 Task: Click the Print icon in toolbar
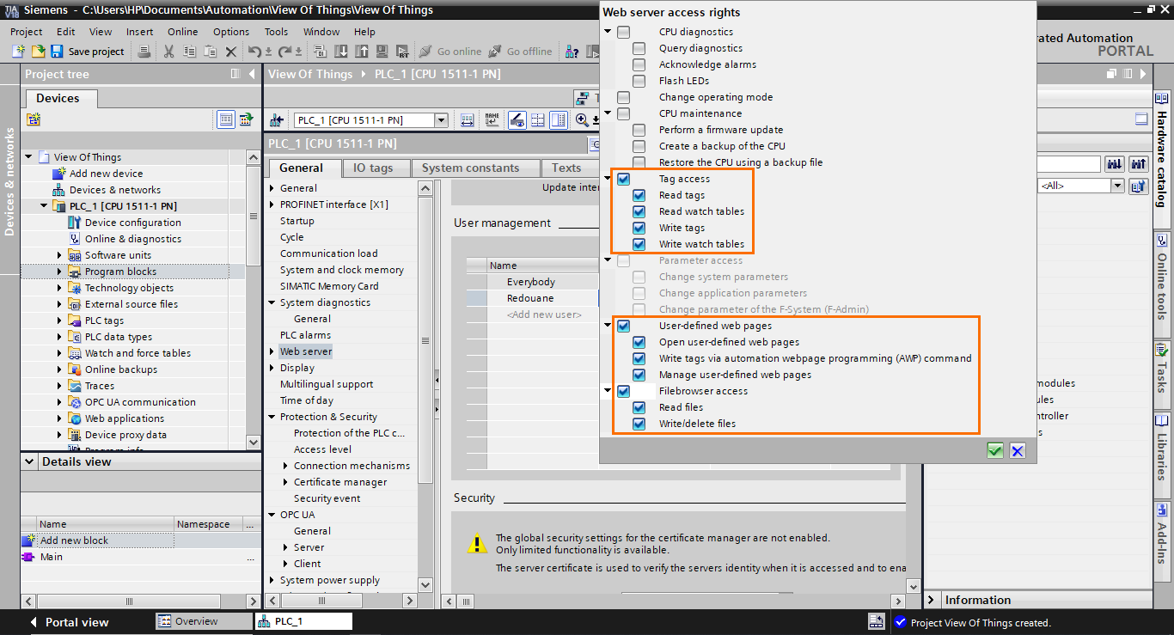pos(144,52)
